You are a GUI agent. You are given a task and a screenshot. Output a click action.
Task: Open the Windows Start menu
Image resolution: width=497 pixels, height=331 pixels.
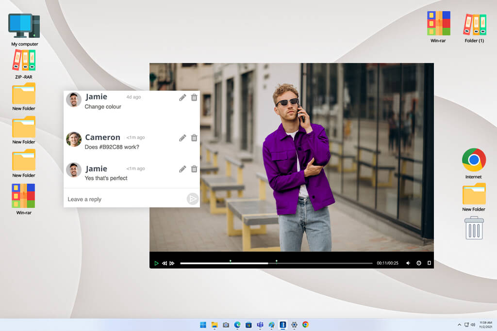click(203, 325)
